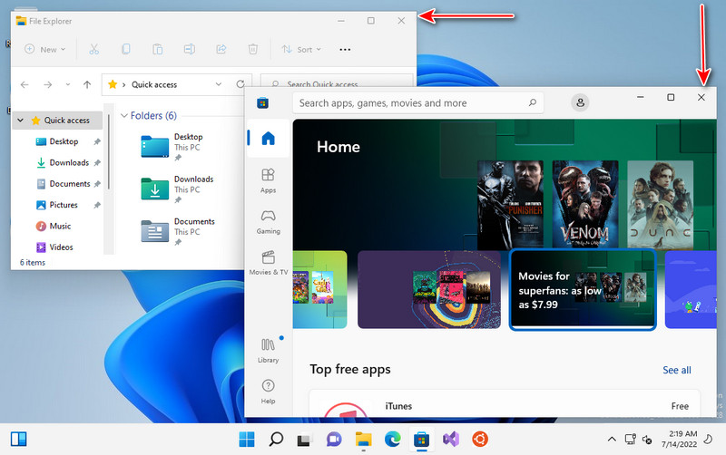Open recent locations chevron in File Explorer
Screen dimensions: 726x455
point(68,84)
